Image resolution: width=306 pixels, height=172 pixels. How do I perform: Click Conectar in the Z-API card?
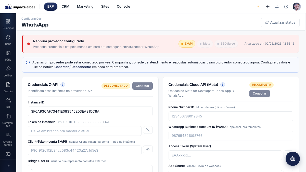[143, 86]
